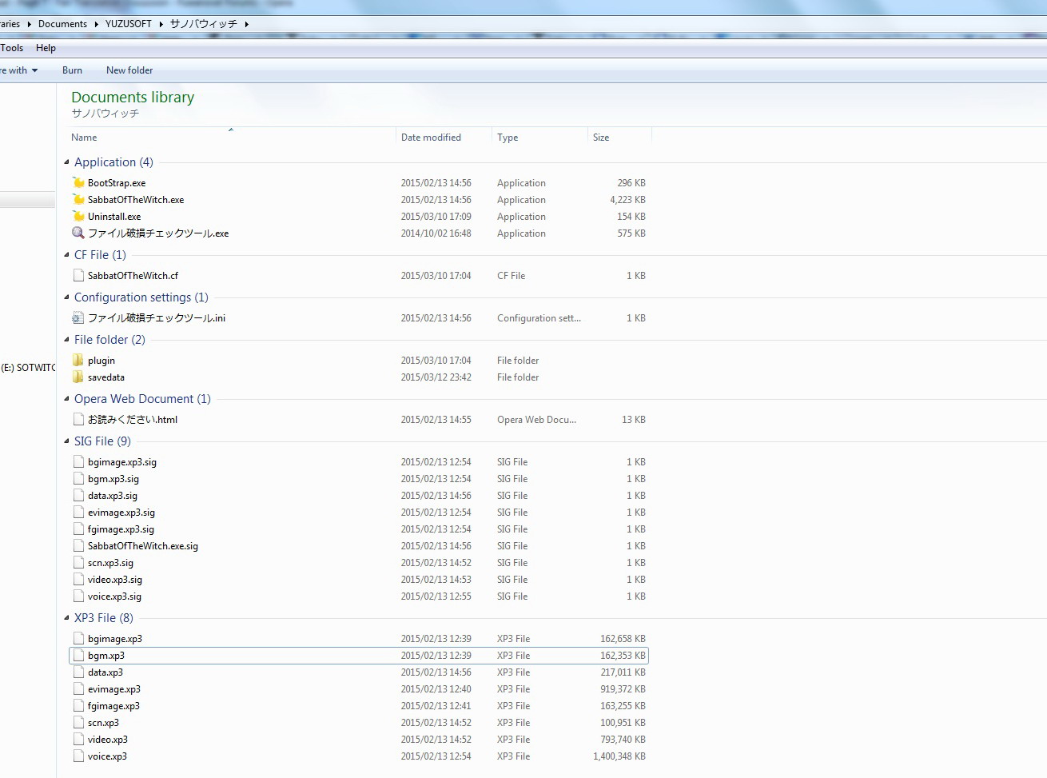Click the 793,740 KB size value
The width and height of the screenshot is (1047, 778).
[623, 740]
